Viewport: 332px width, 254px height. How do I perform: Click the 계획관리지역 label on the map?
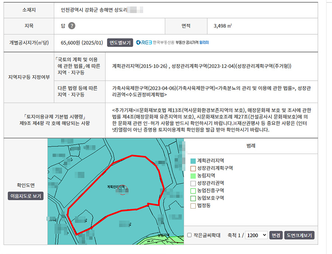pyautogui.click(x=116, y=186)
